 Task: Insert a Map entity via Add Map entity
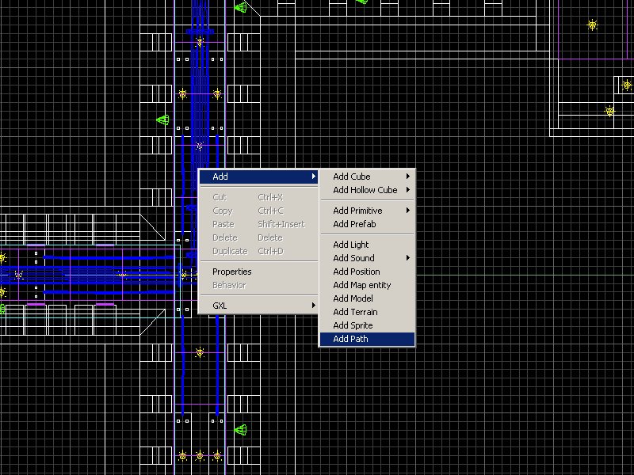[x=361, y=285]
